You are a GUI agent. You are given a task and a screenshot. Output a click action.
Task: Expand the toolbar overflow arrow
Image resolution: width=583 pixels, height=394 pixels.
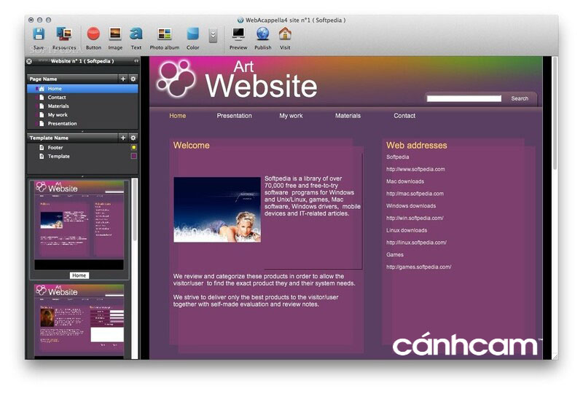213,36
